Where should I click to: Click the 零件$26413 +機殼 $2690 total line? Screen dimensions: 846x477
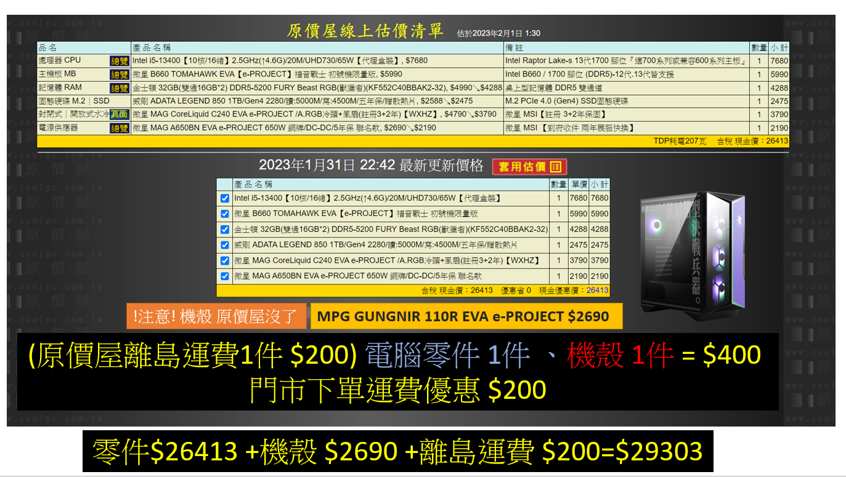[x=398, y=451]
